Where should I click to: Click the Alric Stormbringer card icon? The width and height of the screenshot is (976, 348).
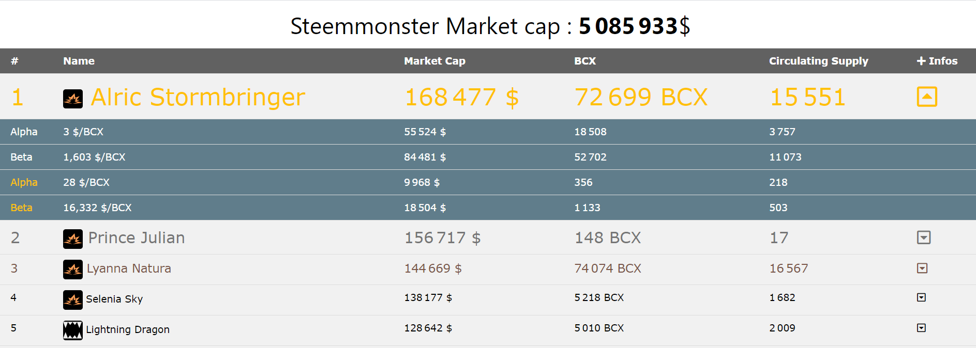(72, 98)
